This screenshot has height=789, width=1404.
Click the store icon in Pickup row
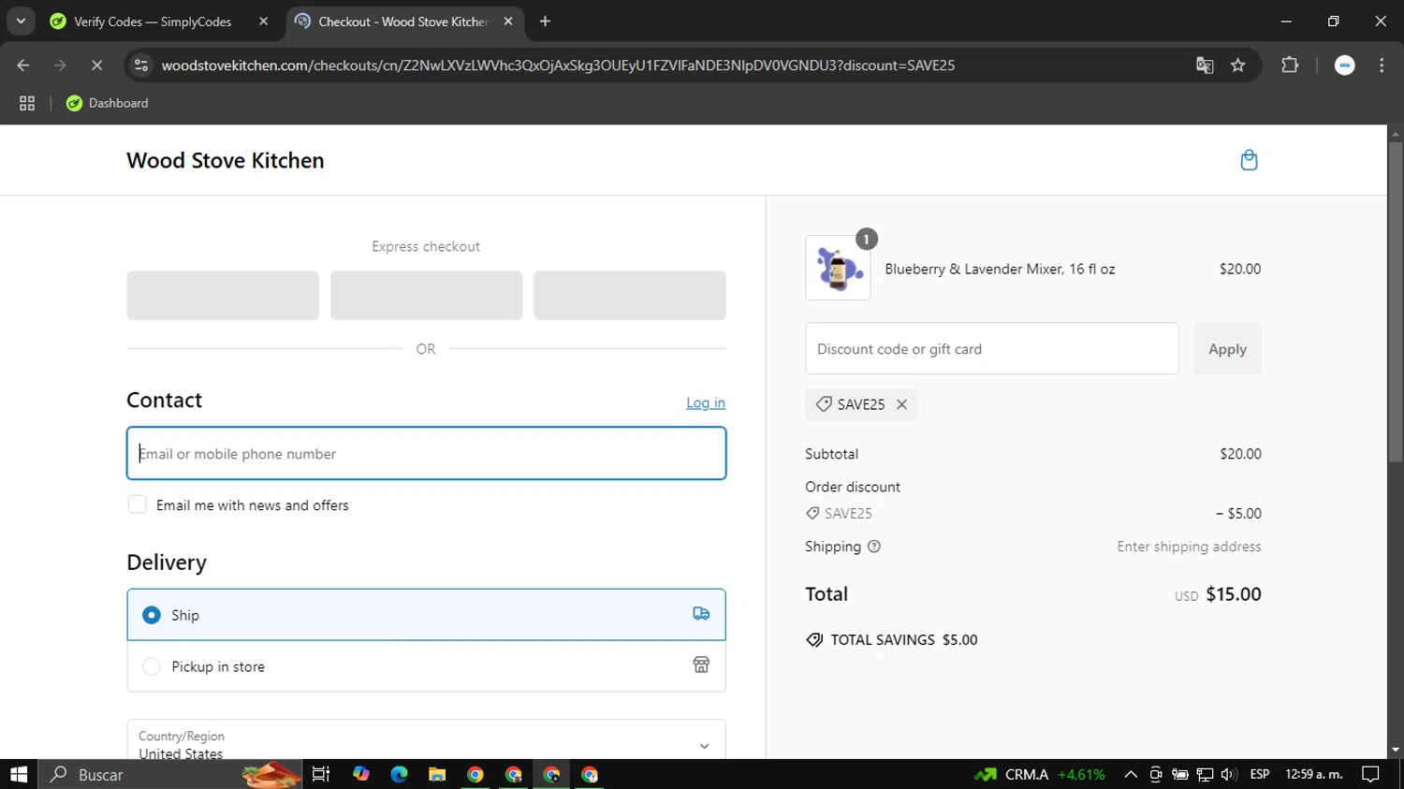click(x=701, y=665)
